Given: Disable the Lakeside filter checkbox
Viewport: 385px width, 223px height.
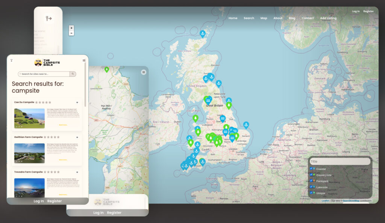Looking at the screenshot, I should [311, 187].
